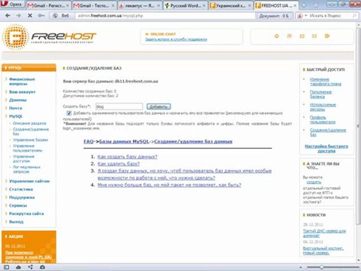This screenshot has height=271, width=361.
Task: Open news link Третий ДНС сервер
Action: (325, 233)
